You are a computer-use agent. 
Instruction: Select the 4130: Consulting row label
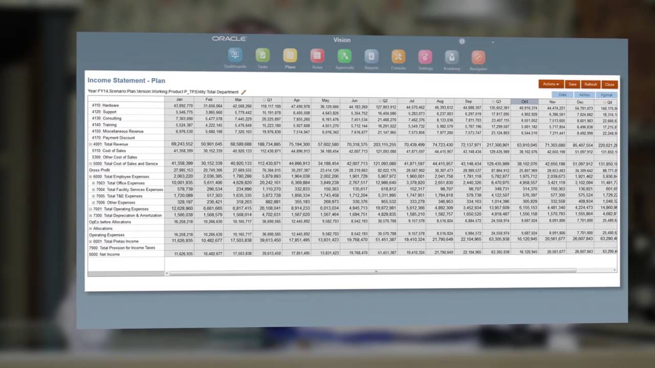[106, 119]
